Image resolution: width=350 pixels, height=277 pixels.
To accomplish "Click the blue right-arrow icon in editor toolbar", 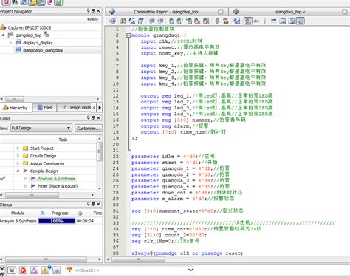I will [x=273, y=21].
